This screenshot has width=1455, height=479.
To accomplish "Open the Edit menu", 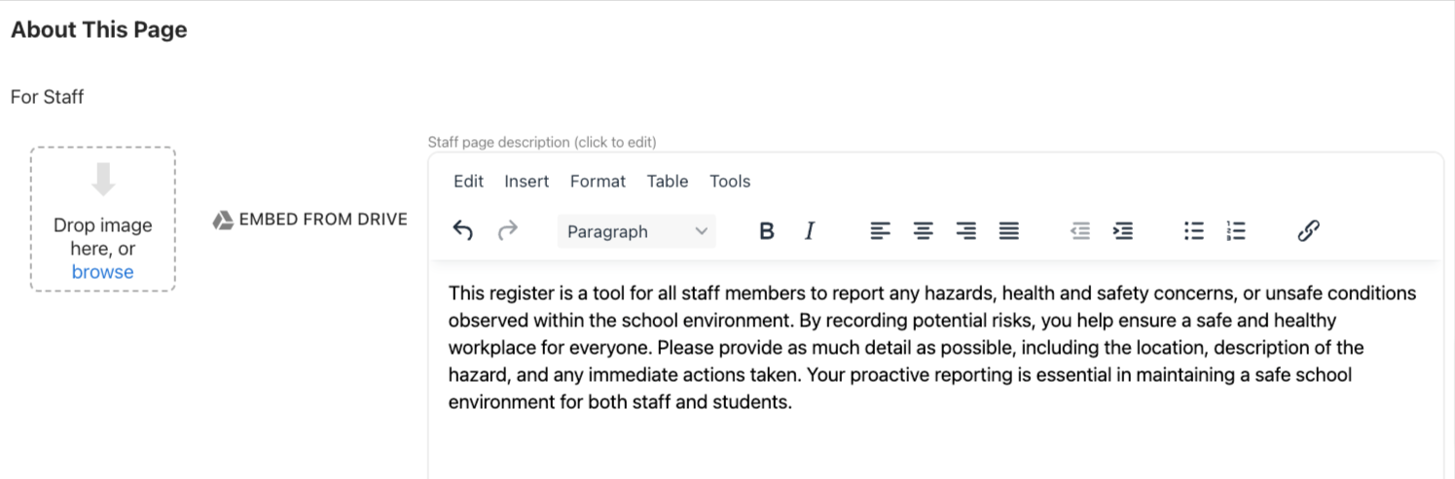I will 468,181.
